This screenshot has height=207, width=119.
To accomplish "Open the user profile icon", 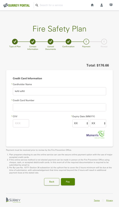I will pyautogui.click(x=102, y=5).
